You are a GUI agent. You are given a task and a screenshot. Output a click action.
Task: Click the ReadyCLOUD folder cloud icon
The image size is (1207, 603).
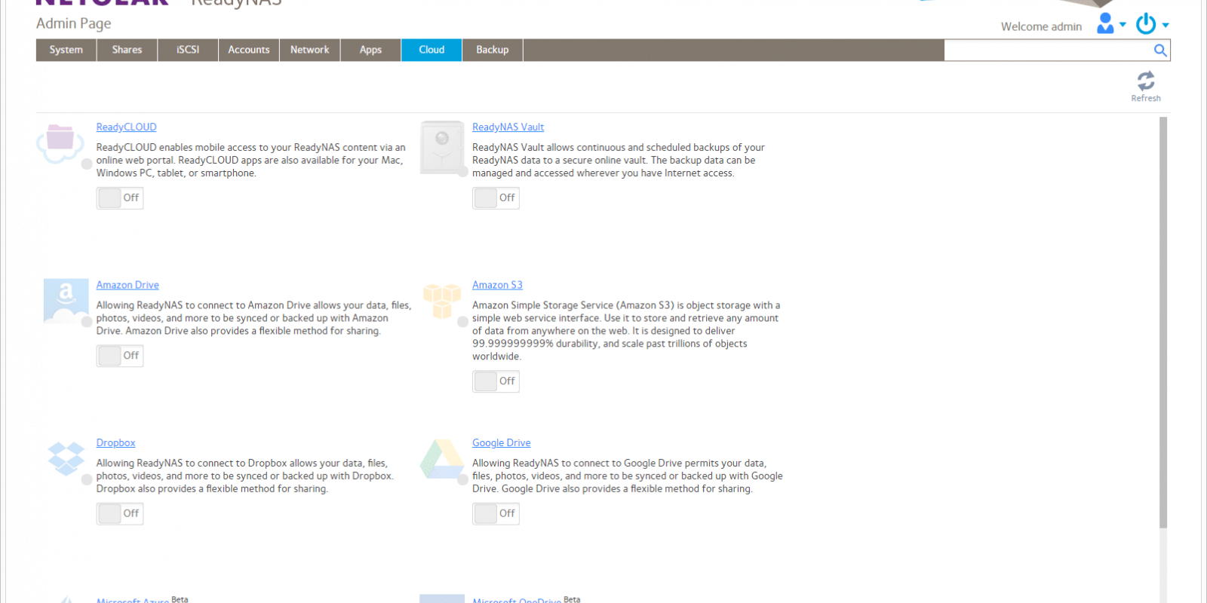60,144
